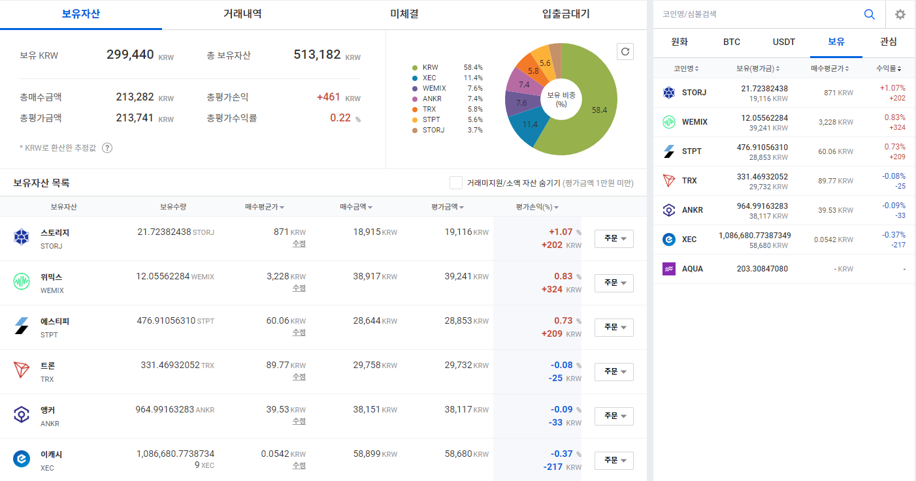Image resolution: width=916 pixels, height=481 pixels.
Task: Sort sidebar by 수익률 header
Action: coord(889,69)
